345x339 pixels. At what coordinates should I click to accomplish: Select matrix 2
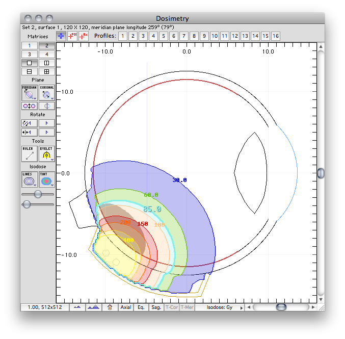pyautogui.click(x=47, y=45)
